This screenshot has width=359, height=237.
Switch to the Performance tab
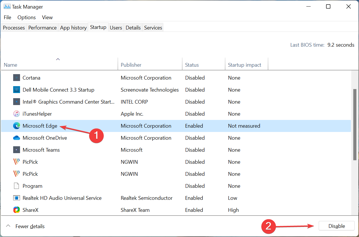click(42, 27)
